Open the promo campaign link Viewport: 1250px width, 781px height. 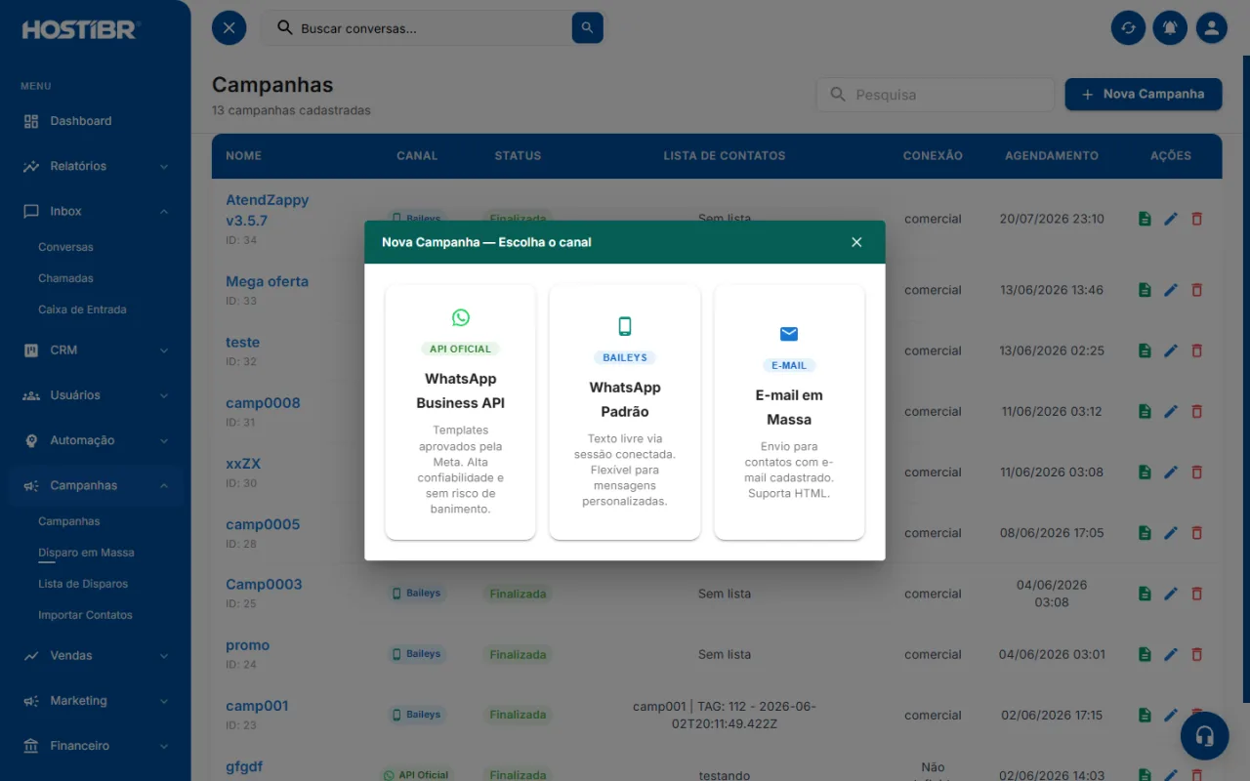[x=247, y=645]
